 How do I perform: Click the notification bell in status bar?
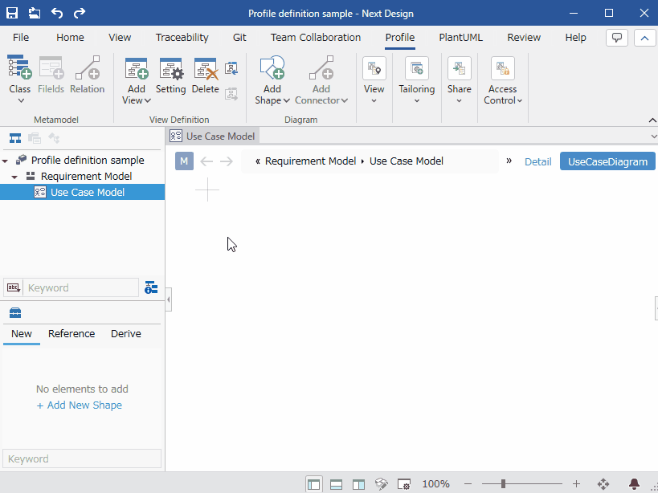coord(634,484)
